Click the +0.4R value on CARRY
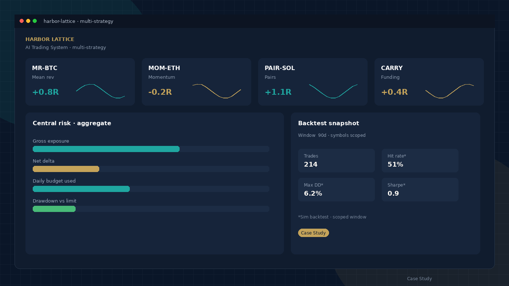Screen dimensions: 509x286 point(394,92)
